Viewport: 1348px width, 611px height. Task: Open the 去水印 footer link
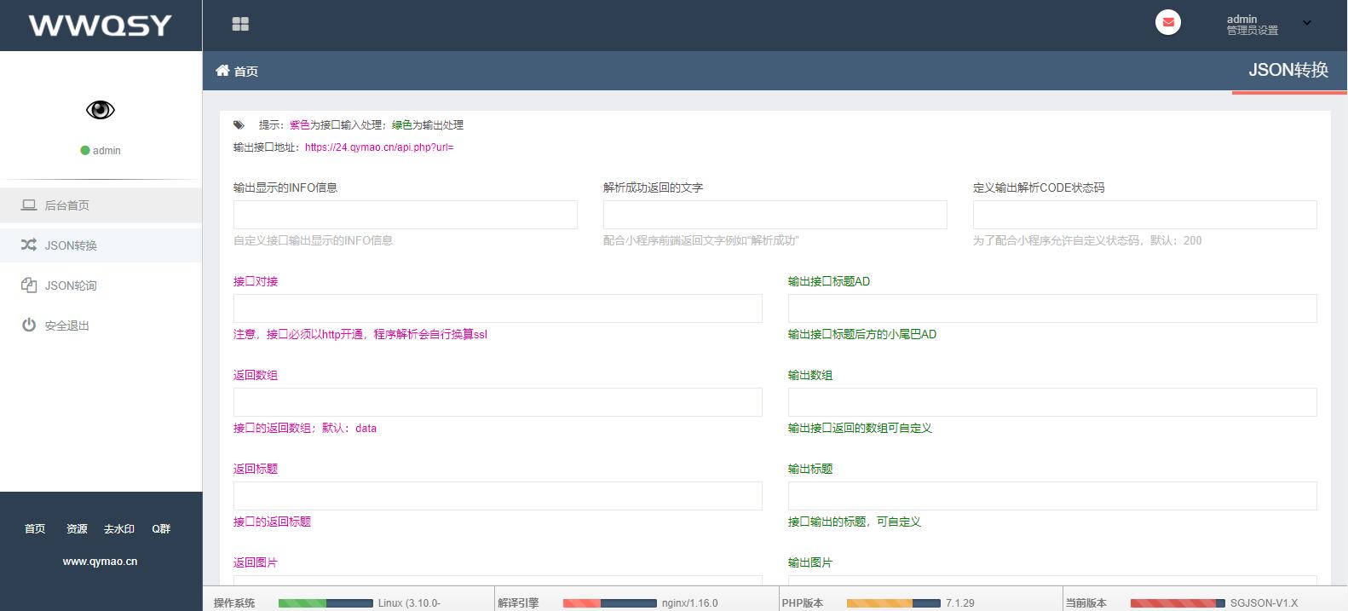point(119,529)
